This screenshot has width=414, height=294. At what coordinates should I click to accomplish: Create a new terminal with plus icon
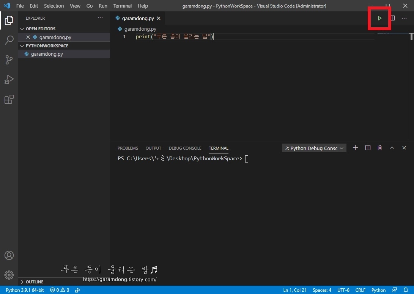coord(356,148)
